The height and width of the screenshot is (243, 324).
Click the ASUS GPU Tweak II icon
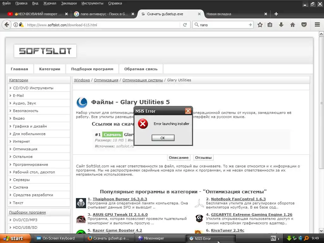(x=81, y=219)
